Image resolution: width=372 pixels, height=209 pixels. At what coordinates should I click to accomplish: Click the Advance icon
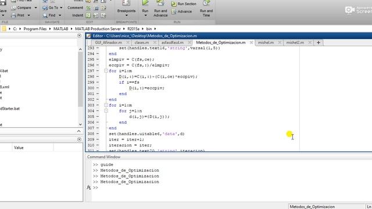(x=174, y=12)
